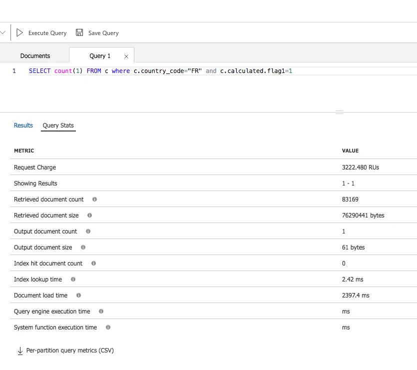Image resolution: width=417 pixels, height=370 pixels.
Task: Click info icon beside Index lookup time
Action: (73, 279)
